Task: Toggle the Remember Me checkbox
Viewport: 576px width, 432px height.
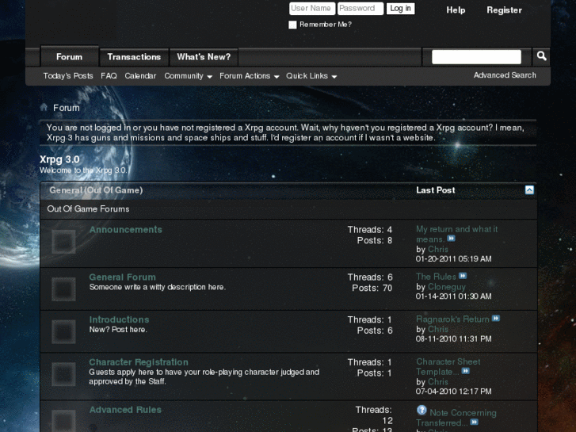Action: (292, 25)
